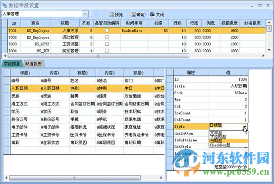
Task: Choose 下拉框型 in the Style list
Action: click(228, 137)
